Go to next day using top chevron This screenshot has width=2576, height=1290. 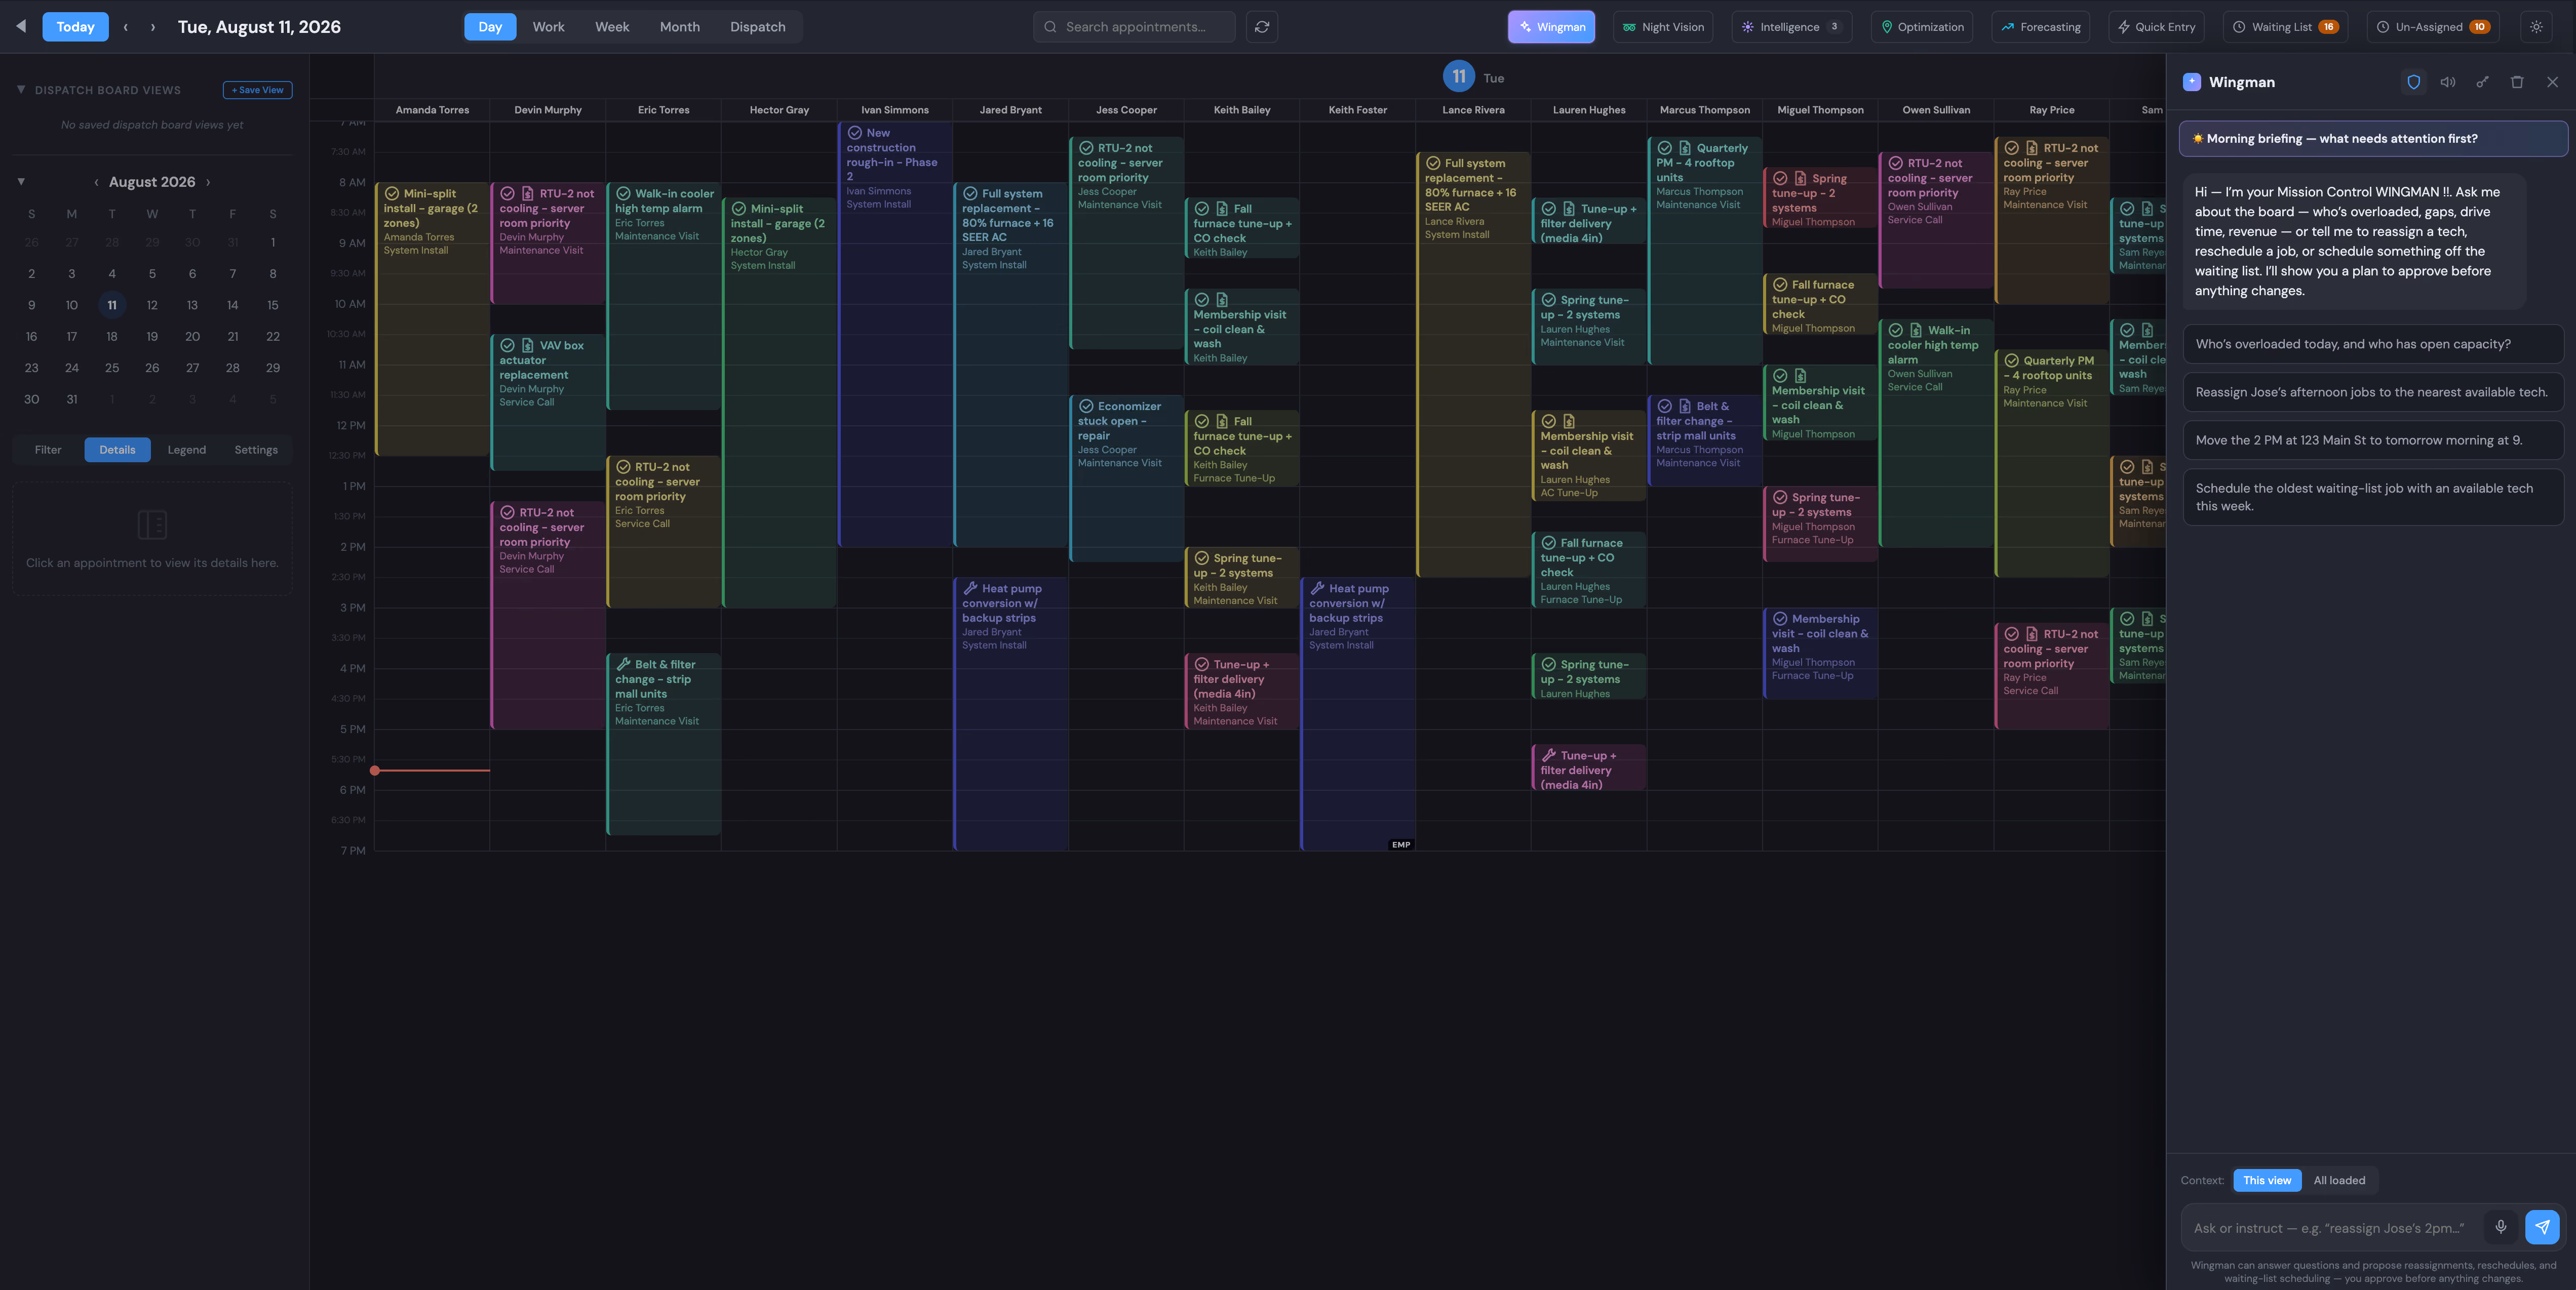(153, 27)
